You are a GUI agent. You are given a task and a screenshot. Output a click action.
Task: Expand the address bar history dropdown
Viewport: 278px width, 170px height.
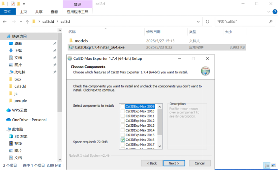[198, 22]
